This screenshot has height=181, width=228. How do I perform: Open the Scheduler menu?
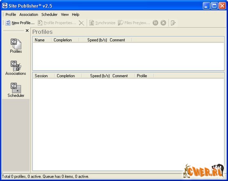pos(49,15)
